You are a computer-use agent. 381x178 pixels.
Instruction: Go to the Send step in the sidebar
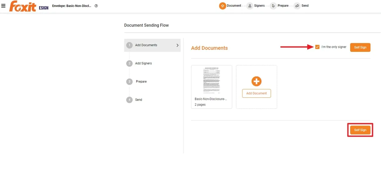[139, 100]
